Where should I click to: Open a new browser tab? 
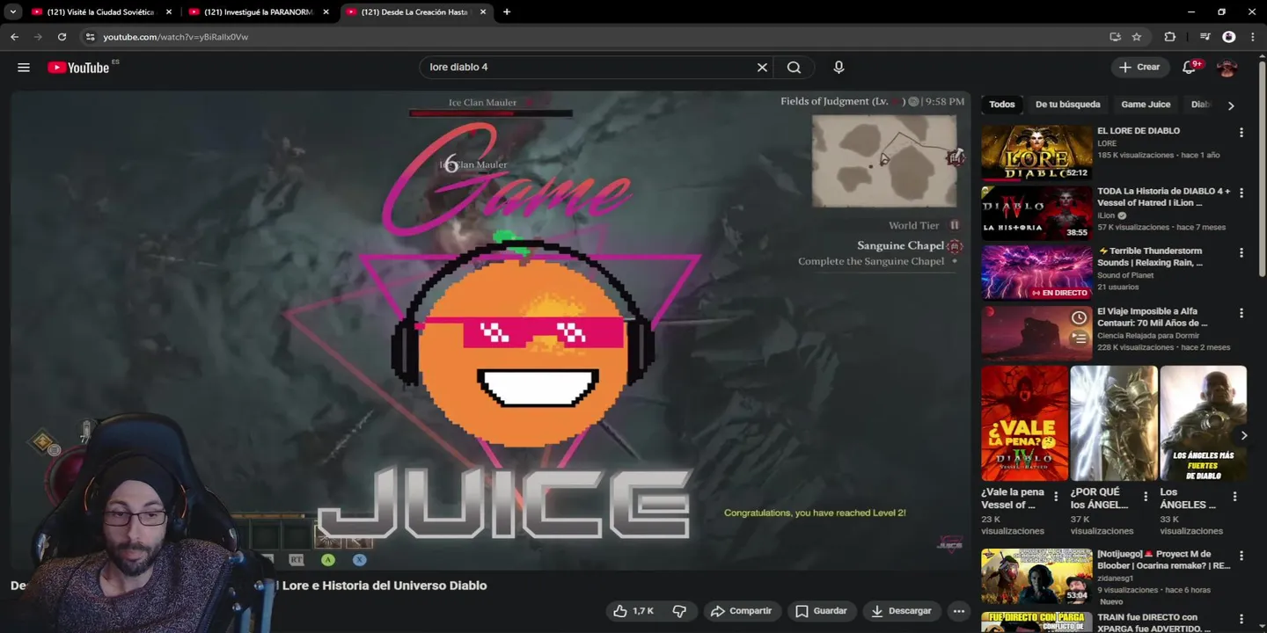(x=507, y=12)
